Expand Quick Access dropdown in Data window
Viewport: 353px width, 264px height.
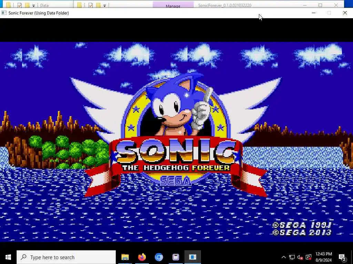click(x=33, y=5)
